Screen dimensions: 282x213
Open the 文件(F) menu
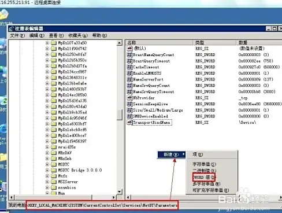17,35
